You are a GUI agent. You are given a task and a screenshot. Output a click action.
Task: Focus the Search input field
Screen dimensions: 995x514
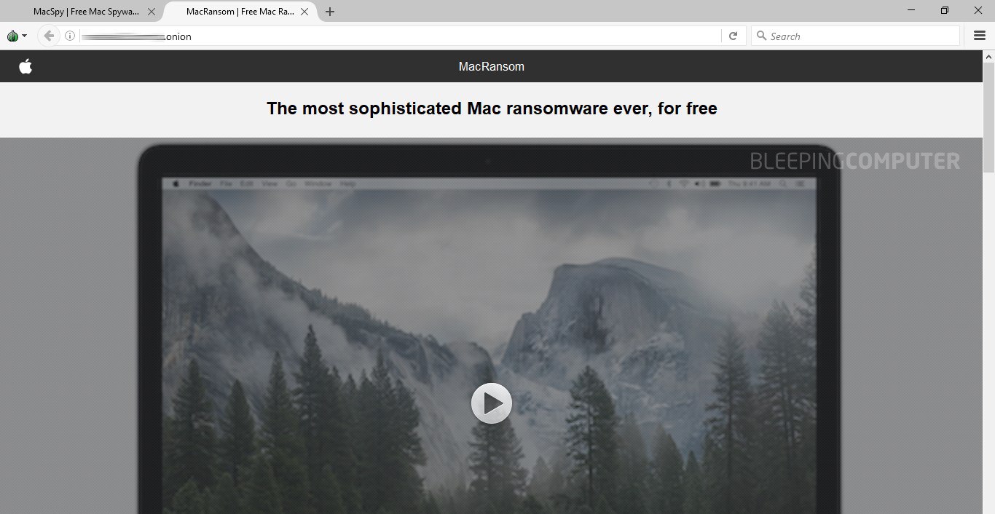click(855, 36)
